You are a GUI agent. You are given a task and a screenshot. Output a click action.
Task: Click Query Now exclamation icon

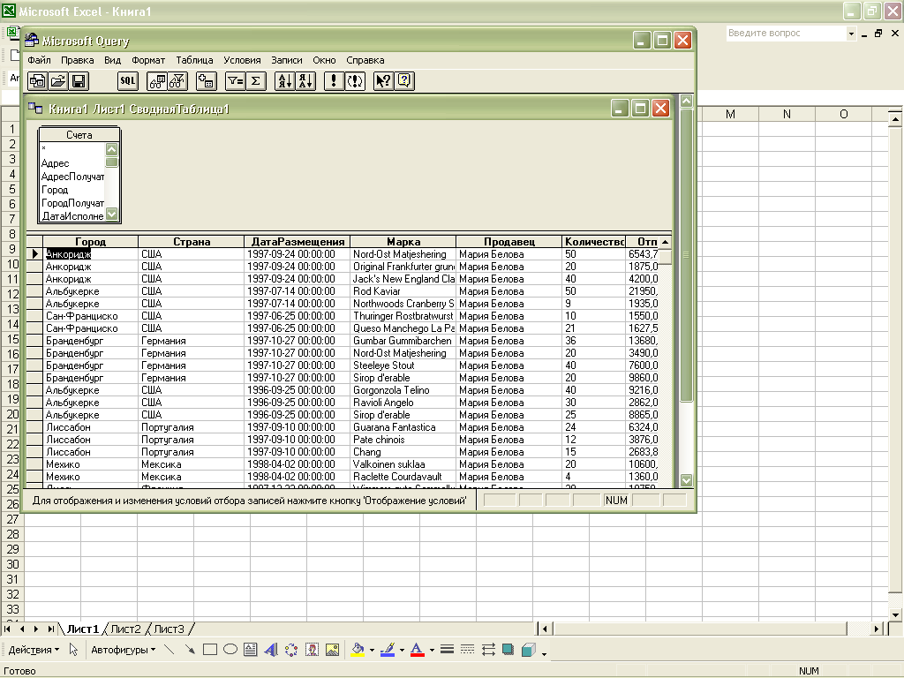[334, 81]
